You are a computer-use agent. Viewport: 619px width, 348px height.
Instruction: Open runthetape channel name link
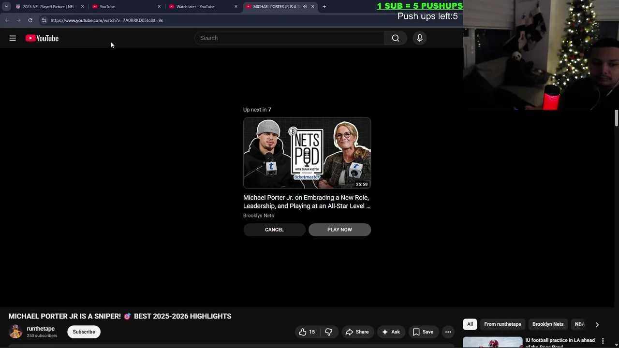(x=41, y=329)
